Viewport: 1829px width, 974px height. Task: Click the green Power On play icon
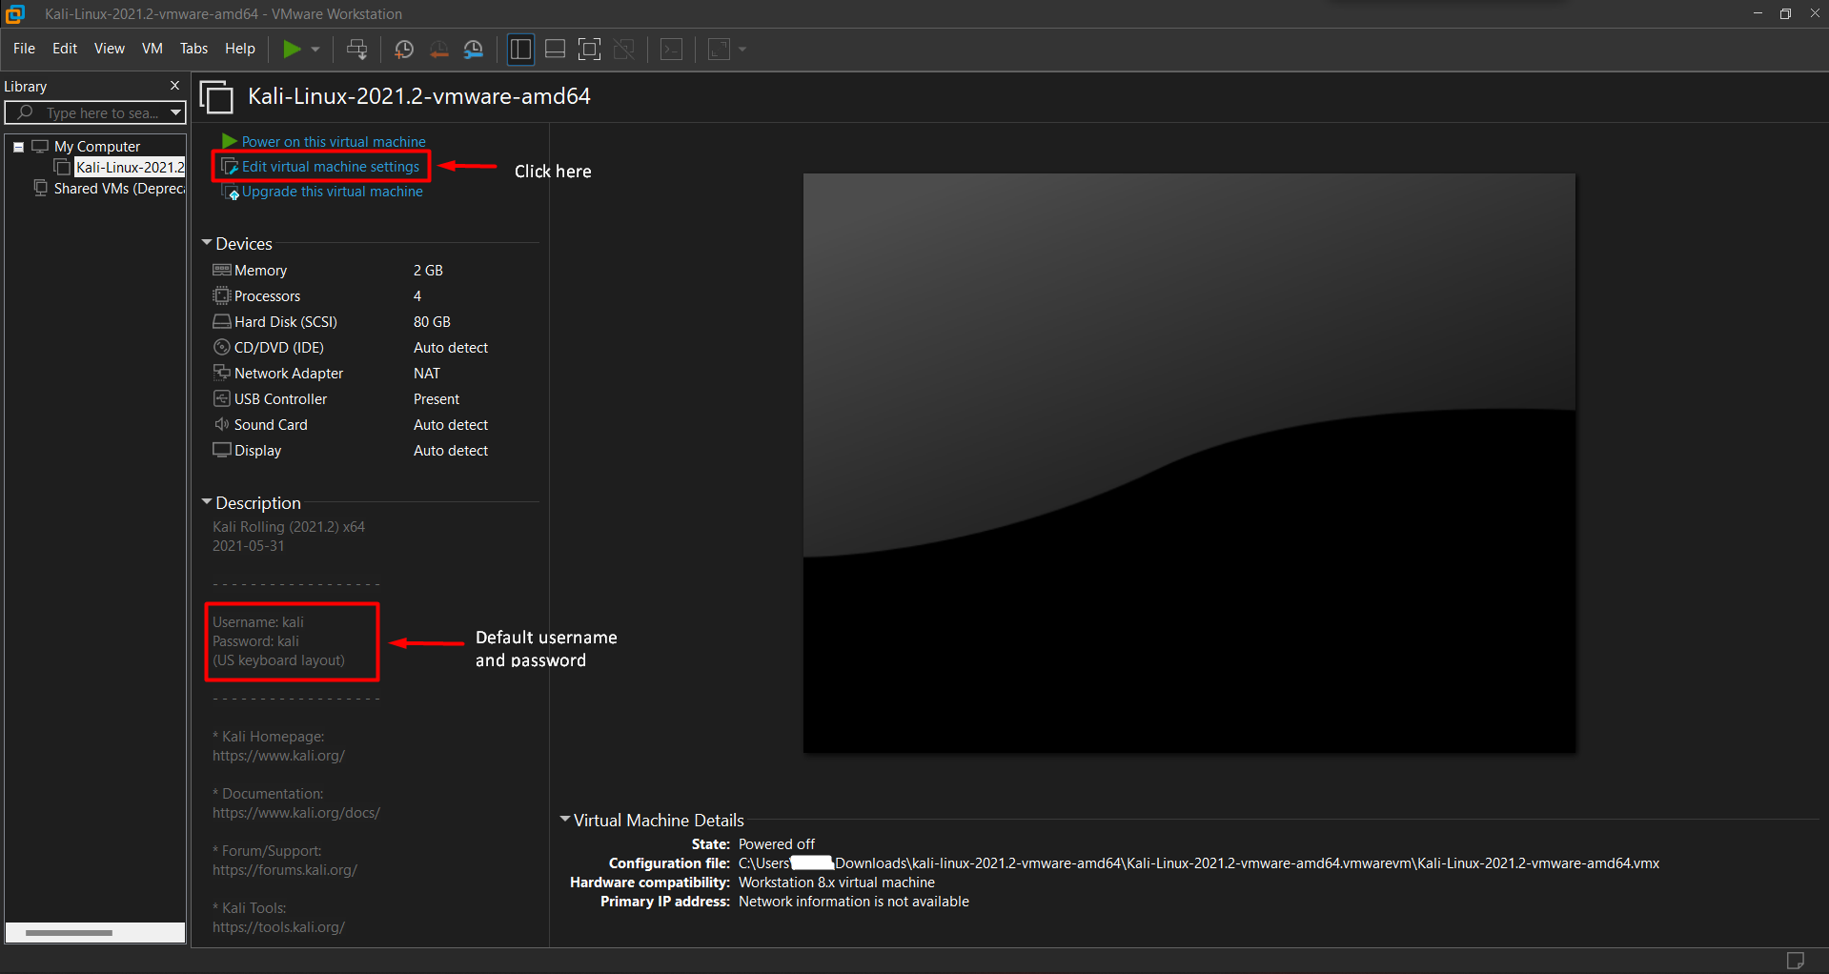point(292,50)
